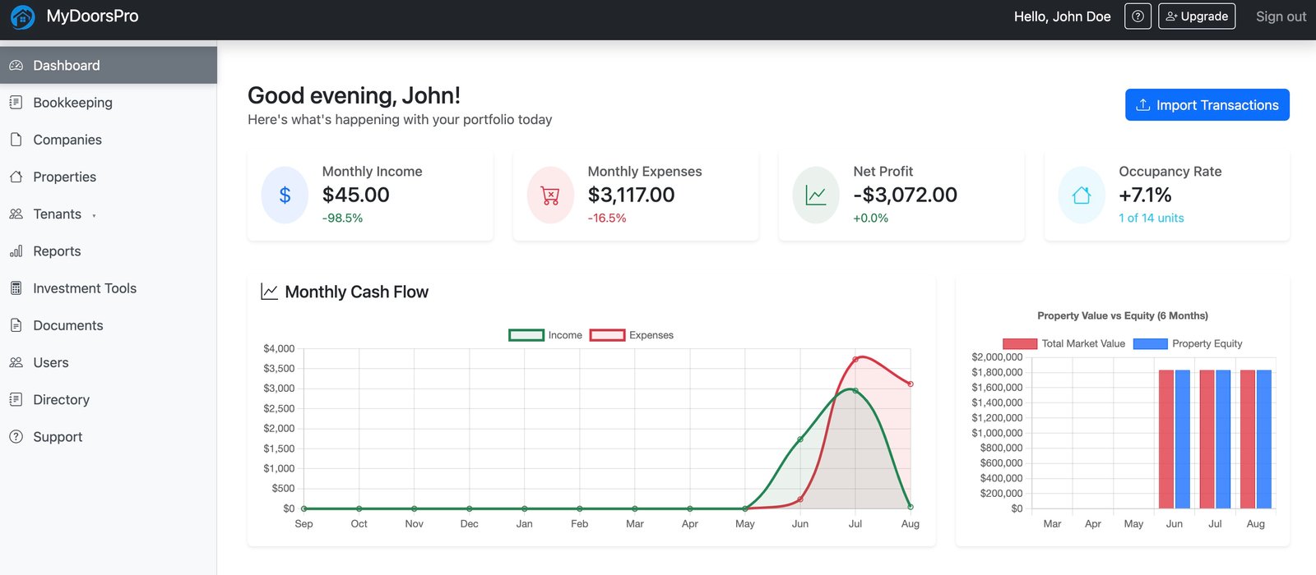Click the Upgrade button
Viewport: 1316px width, 575px height.
point(1196,16)
